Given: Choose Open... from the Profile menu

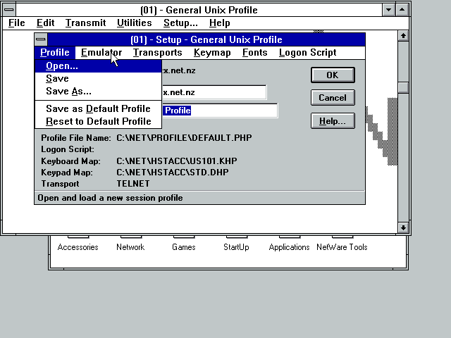Looking at the screenshot, I should click(62, 66).
